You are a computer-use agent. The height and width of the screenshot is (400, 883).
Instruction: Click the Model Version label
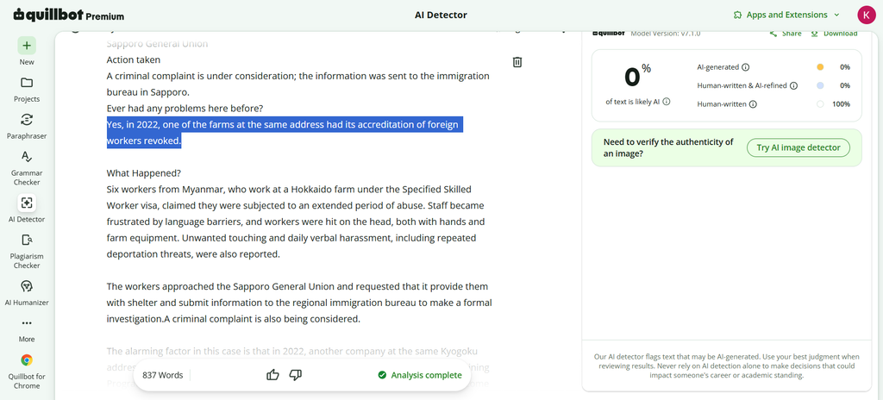tap(666, 34)
